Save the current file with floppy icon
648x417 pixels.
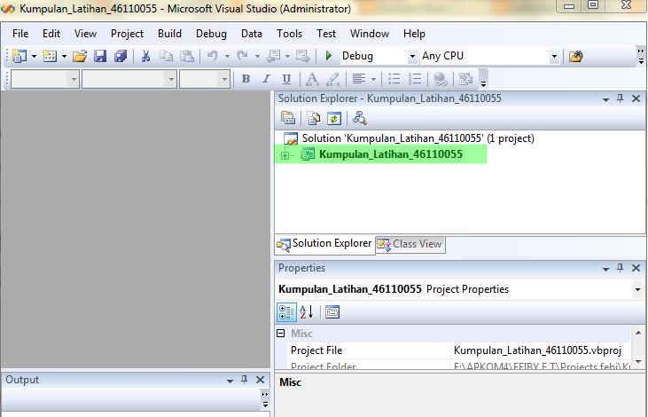click(100, 56)
